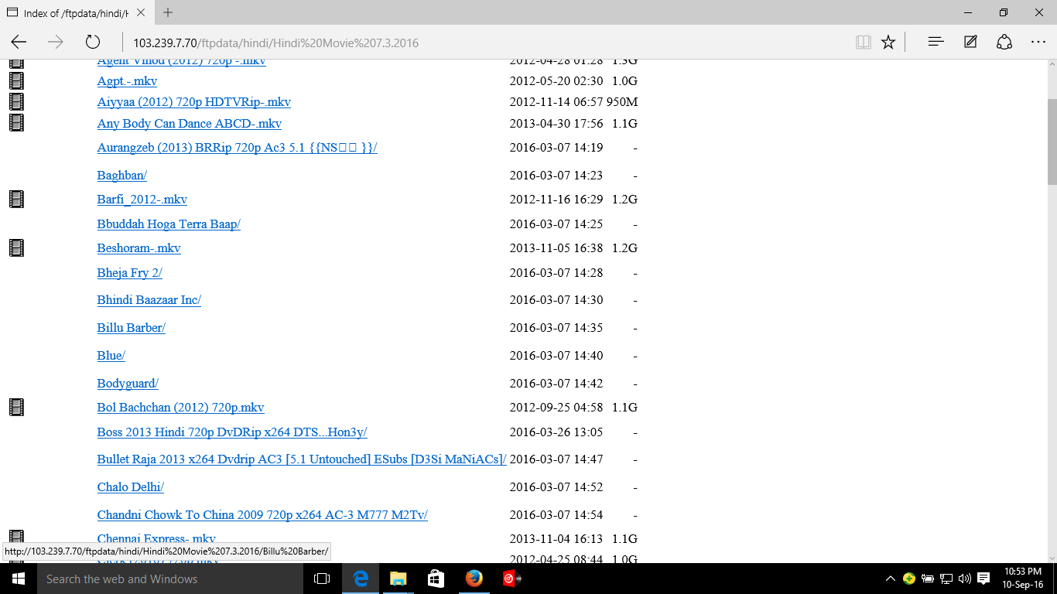Open volume control in system tray
The image size is (1057, 594).
point(964,579)
